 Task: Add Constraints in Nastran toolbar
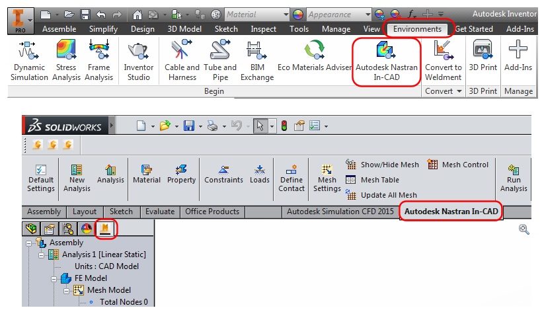(x=223, y=175)
